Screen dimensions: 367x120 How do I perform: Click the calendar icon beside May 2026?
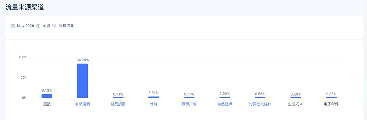point(13,26)
